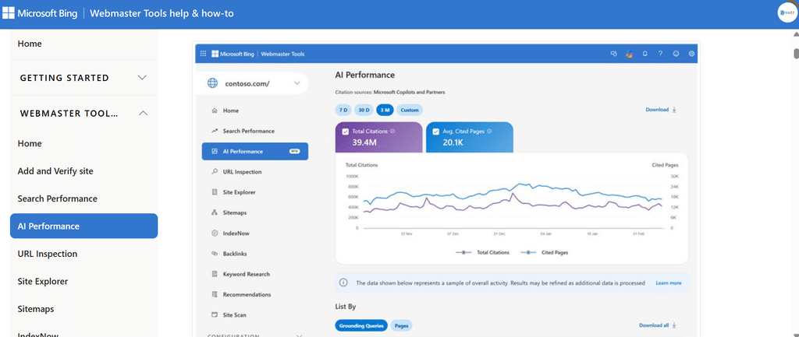799x337 pixels.
Task: Open Search Performance help page
Action: (x=57, y=198)
